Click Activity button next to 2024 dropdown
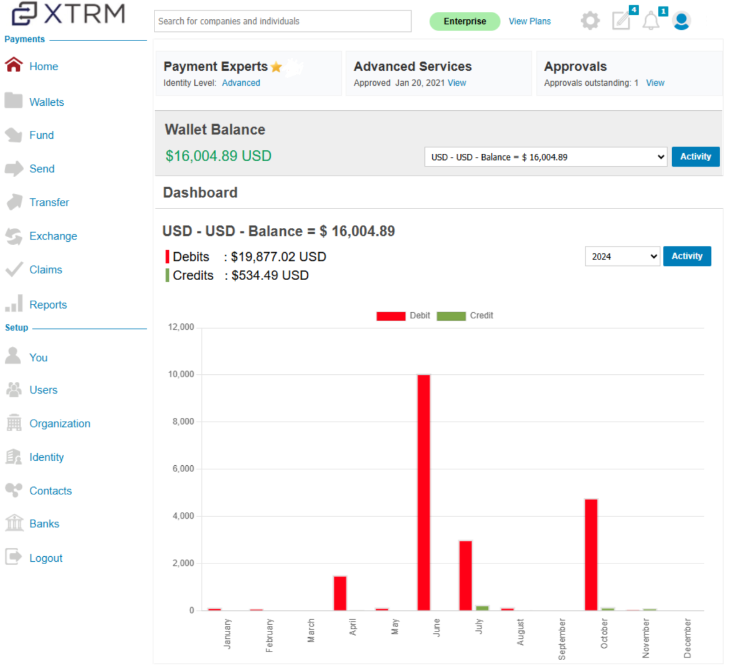Screen dimensions: 735x667 [687, 256]
